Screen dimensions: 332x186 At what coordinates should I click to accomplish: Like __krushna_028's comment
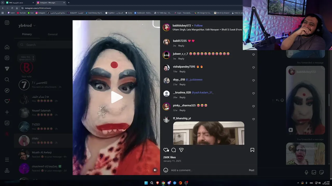pos(253,93)
